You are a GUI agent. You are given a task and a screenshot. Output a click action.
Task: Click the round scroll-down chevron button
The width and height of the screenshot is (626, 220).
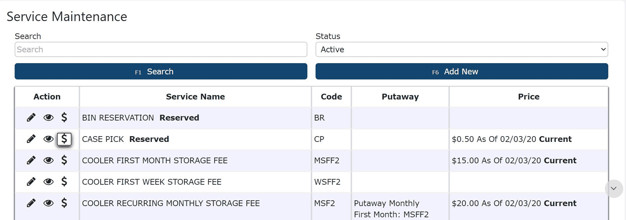click(614, 188)
